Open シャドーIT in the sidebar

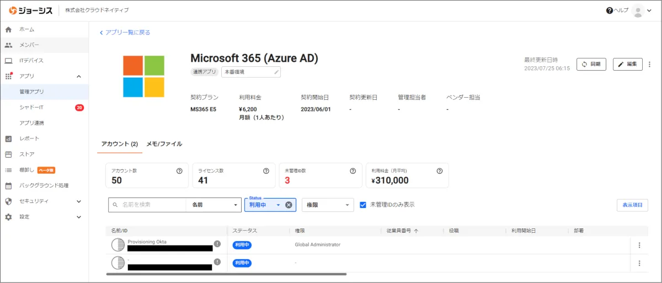(31, 108)
